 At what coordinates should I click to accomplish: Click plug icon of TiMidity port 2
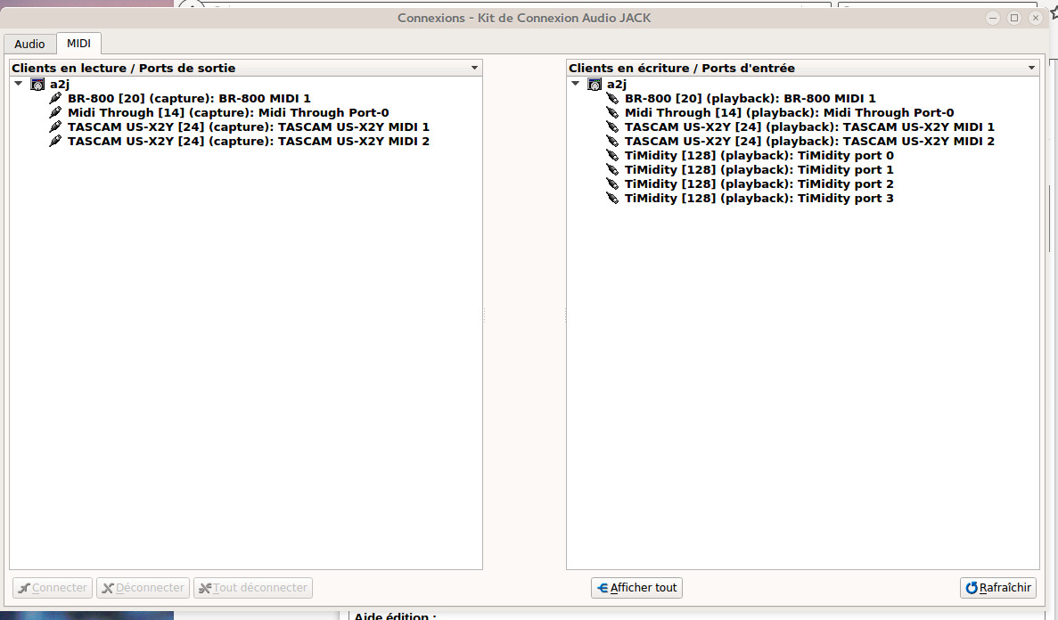click(612, 184)
